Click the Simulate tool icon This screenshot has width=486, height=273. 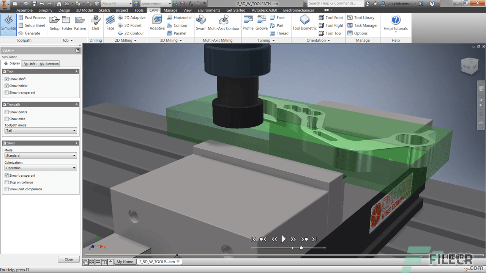8,22
